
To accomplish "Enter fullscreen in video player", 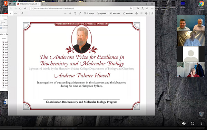I will pyautogui.click(x=193, y=123).
